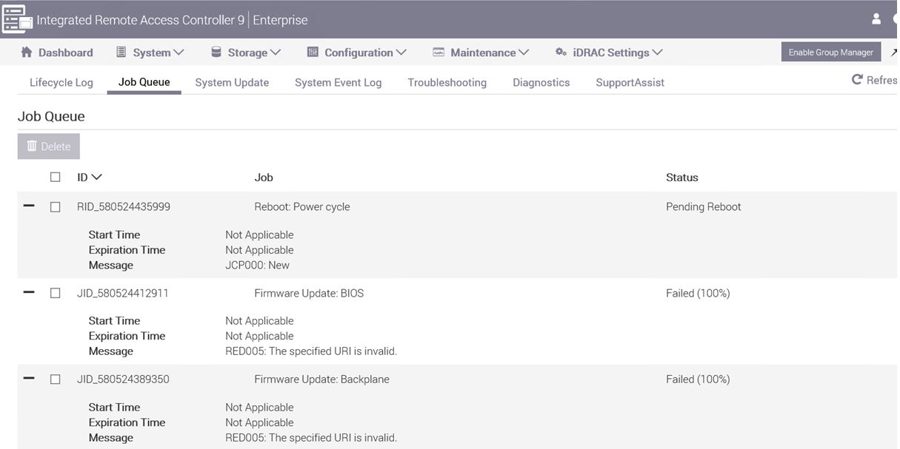Image resolution: width=900 pixels, height=449 pixels.
Task: Click the iDRAC Settings gears icon
Action: [561, 53]
